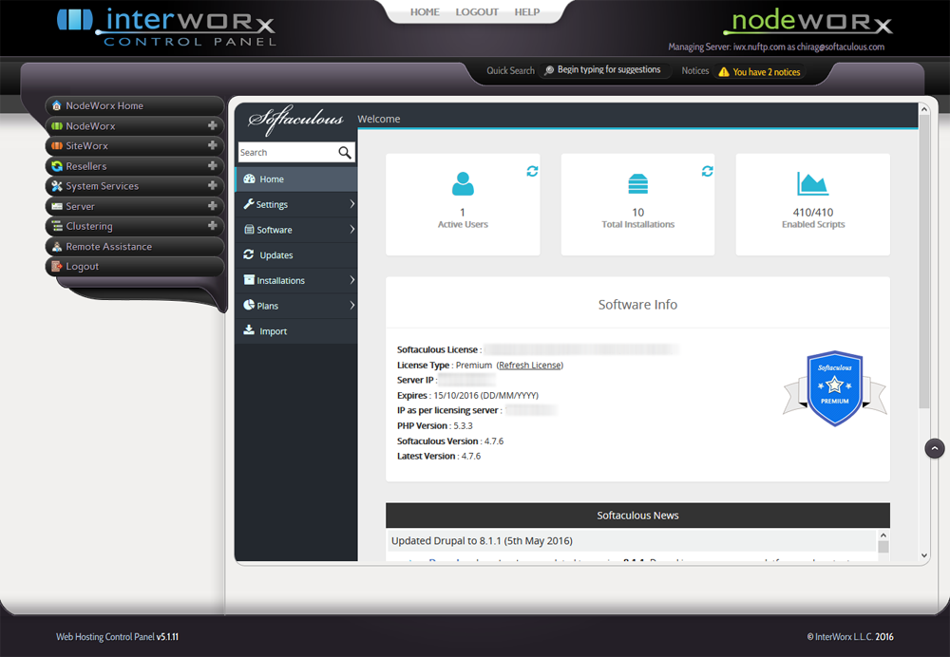Click the Resellers refresh-globe icon
Viewport: 950px width, 657px height.
point(57,166)
